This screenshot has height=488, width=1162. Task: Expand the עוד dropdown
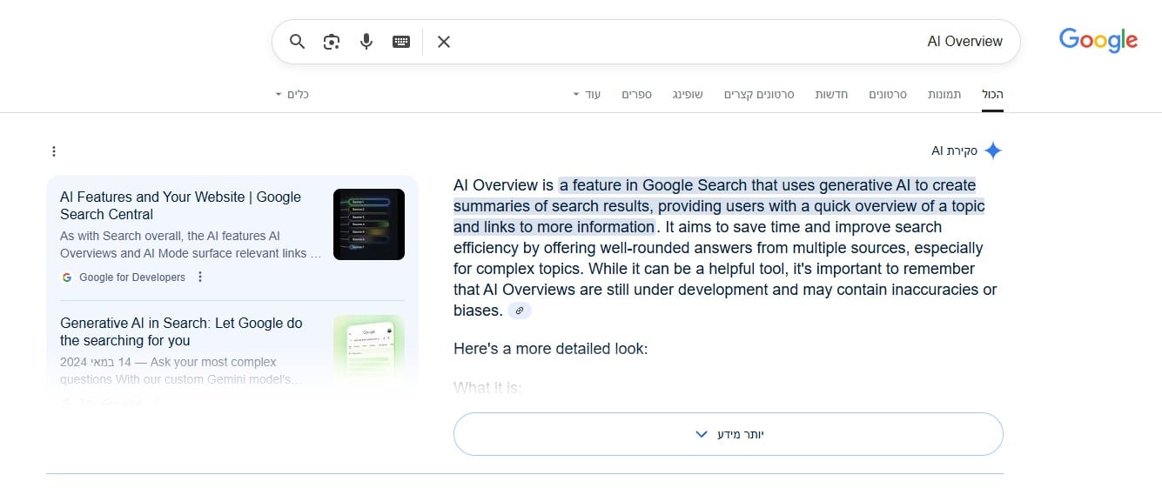coord(587,94)
